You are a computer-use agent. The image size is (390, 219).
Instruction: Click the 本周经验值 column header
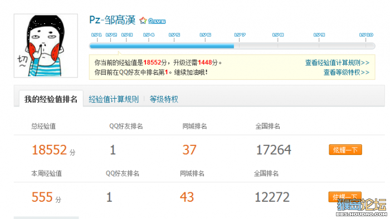(46, 173)
